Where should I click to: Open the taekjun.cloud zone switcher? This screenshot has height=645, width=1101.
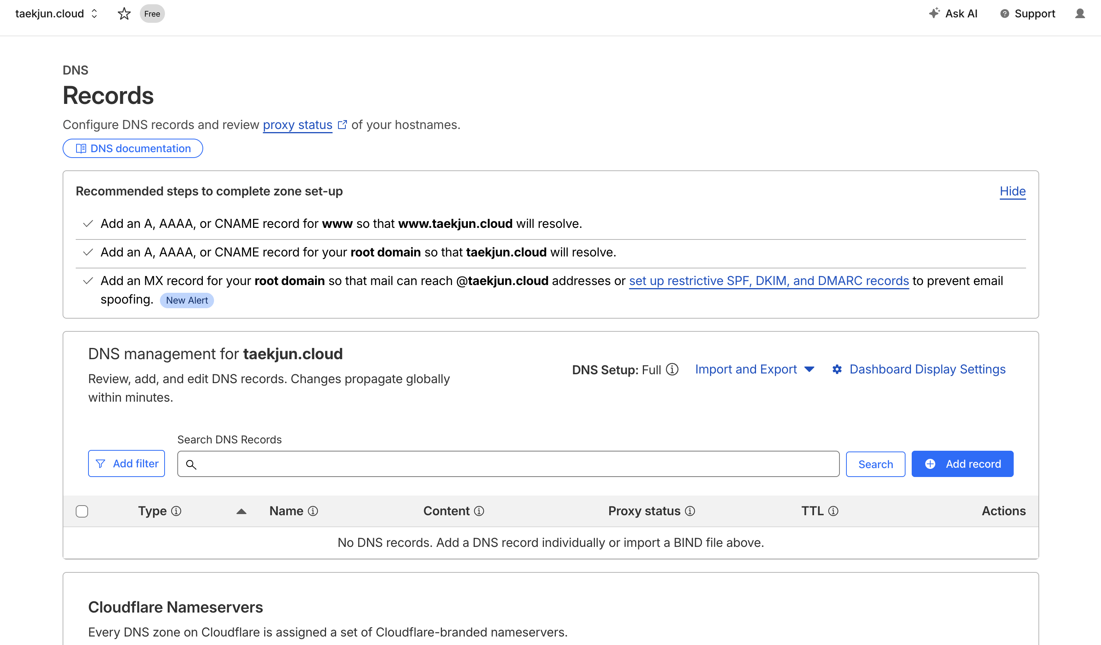56,14
